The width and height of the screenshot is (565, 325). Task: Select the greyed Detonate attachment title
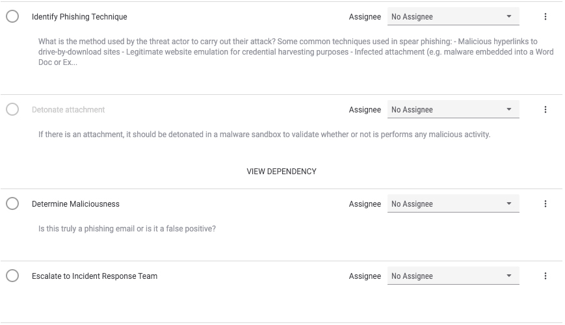(x=68, y=110)
